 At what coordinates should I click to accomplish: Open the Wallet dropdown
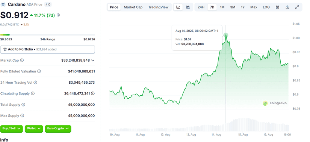pyautogui.click(x=34, y=129)
